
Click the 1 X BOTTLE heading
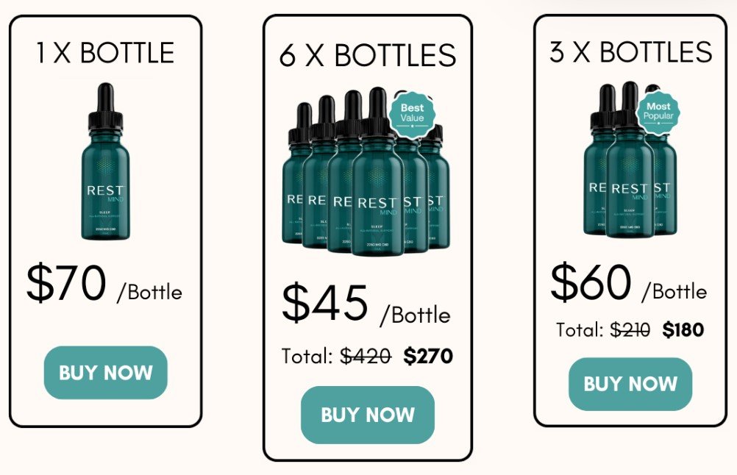tap(105, 52)
